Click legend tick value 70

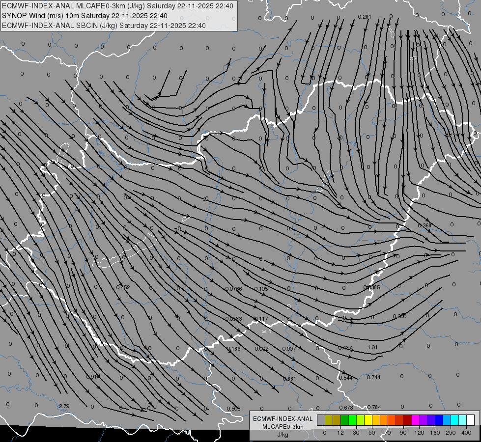pos(388,433)
